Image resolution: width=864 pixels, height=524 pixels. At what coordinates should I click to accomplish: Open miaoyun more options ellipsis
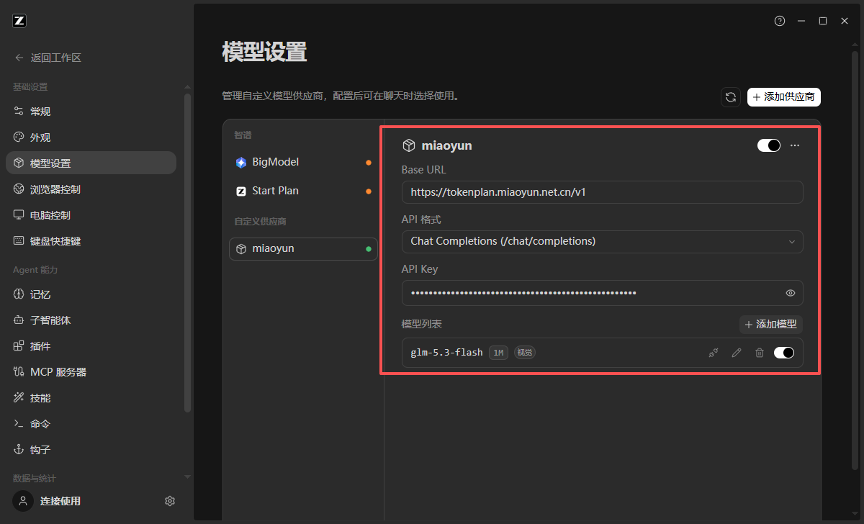point(795,145)
